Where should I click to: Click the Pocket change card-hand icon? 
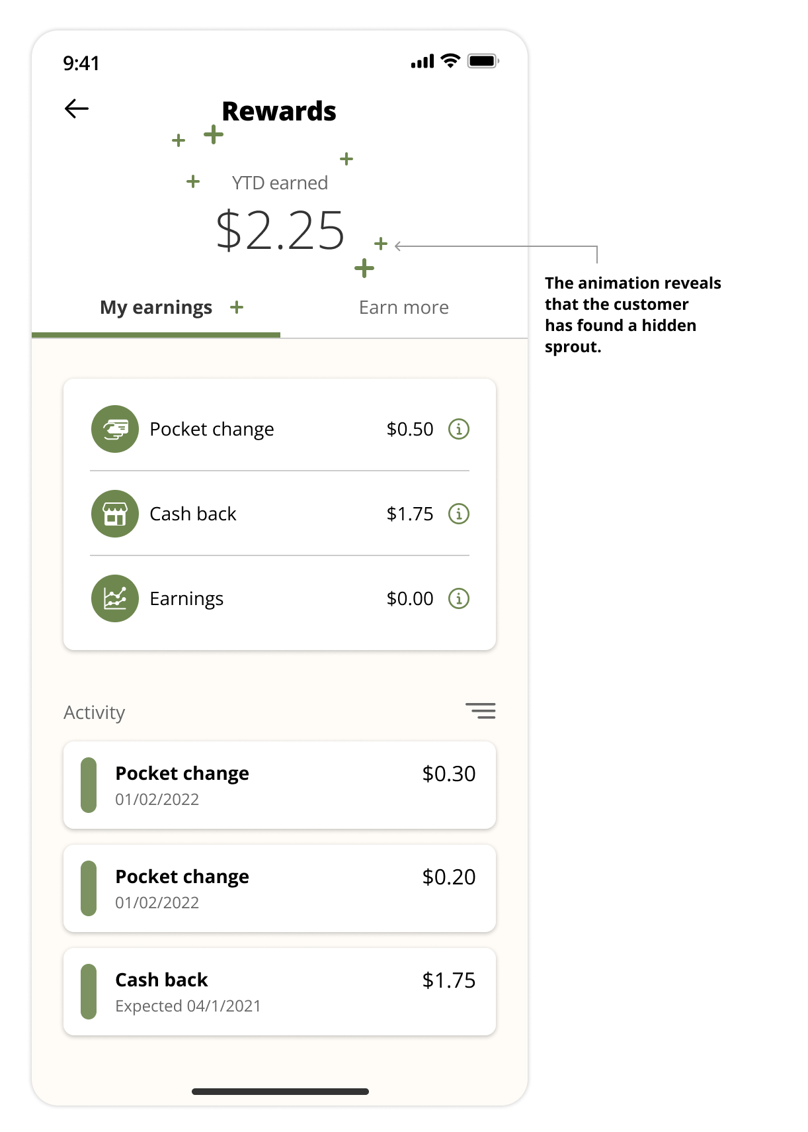point(115,429)
